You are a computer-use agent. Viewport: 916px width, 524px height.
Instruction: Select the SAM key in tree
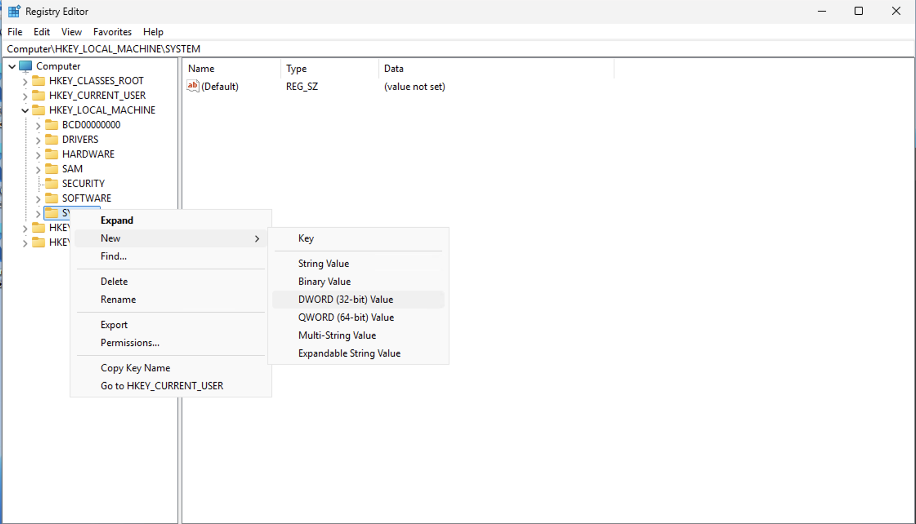[72, 169]
